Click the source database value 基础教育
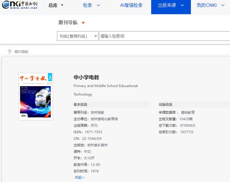The height and width of the screenshot is (182, 230). (188, 112)
